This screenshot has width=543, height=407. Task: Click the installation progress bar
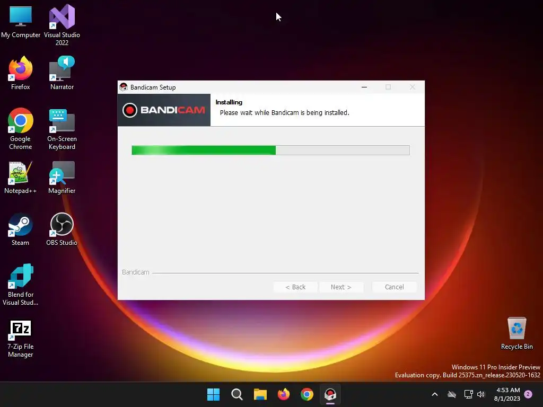(x=270, y=150)
